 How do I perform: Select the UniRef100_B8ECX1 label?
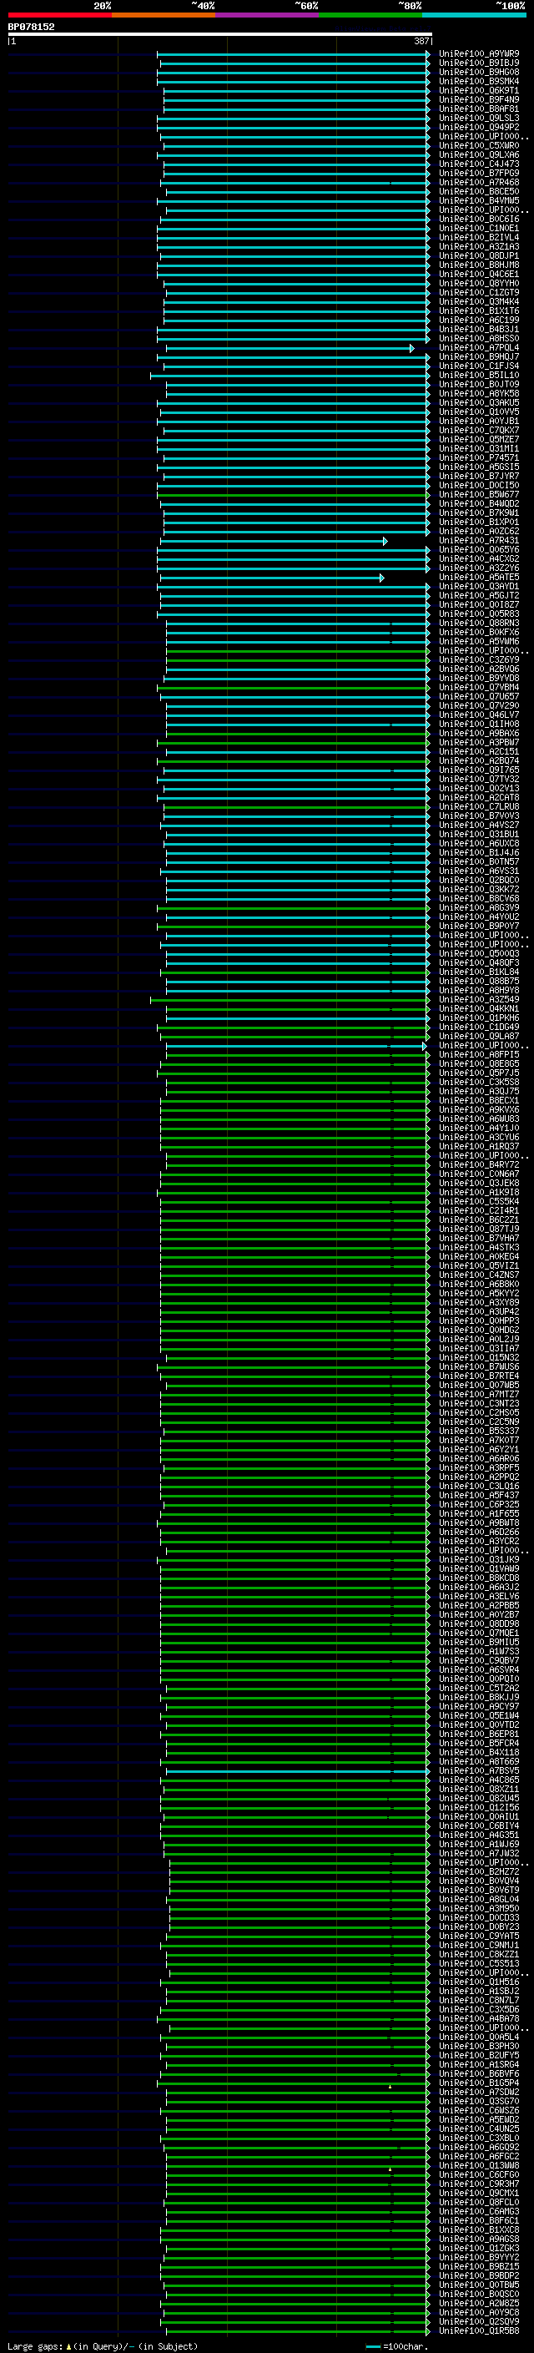pyautogui.click(x=479, y=1101)
